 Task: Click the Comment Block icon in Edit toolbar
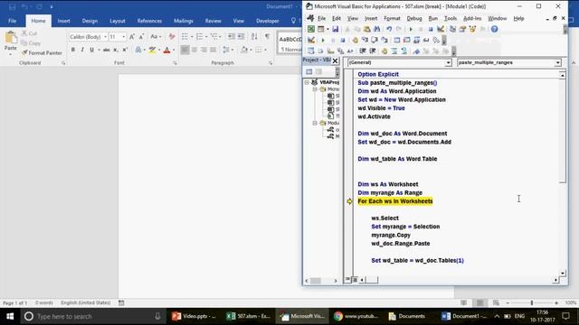(x=394, y=51)
